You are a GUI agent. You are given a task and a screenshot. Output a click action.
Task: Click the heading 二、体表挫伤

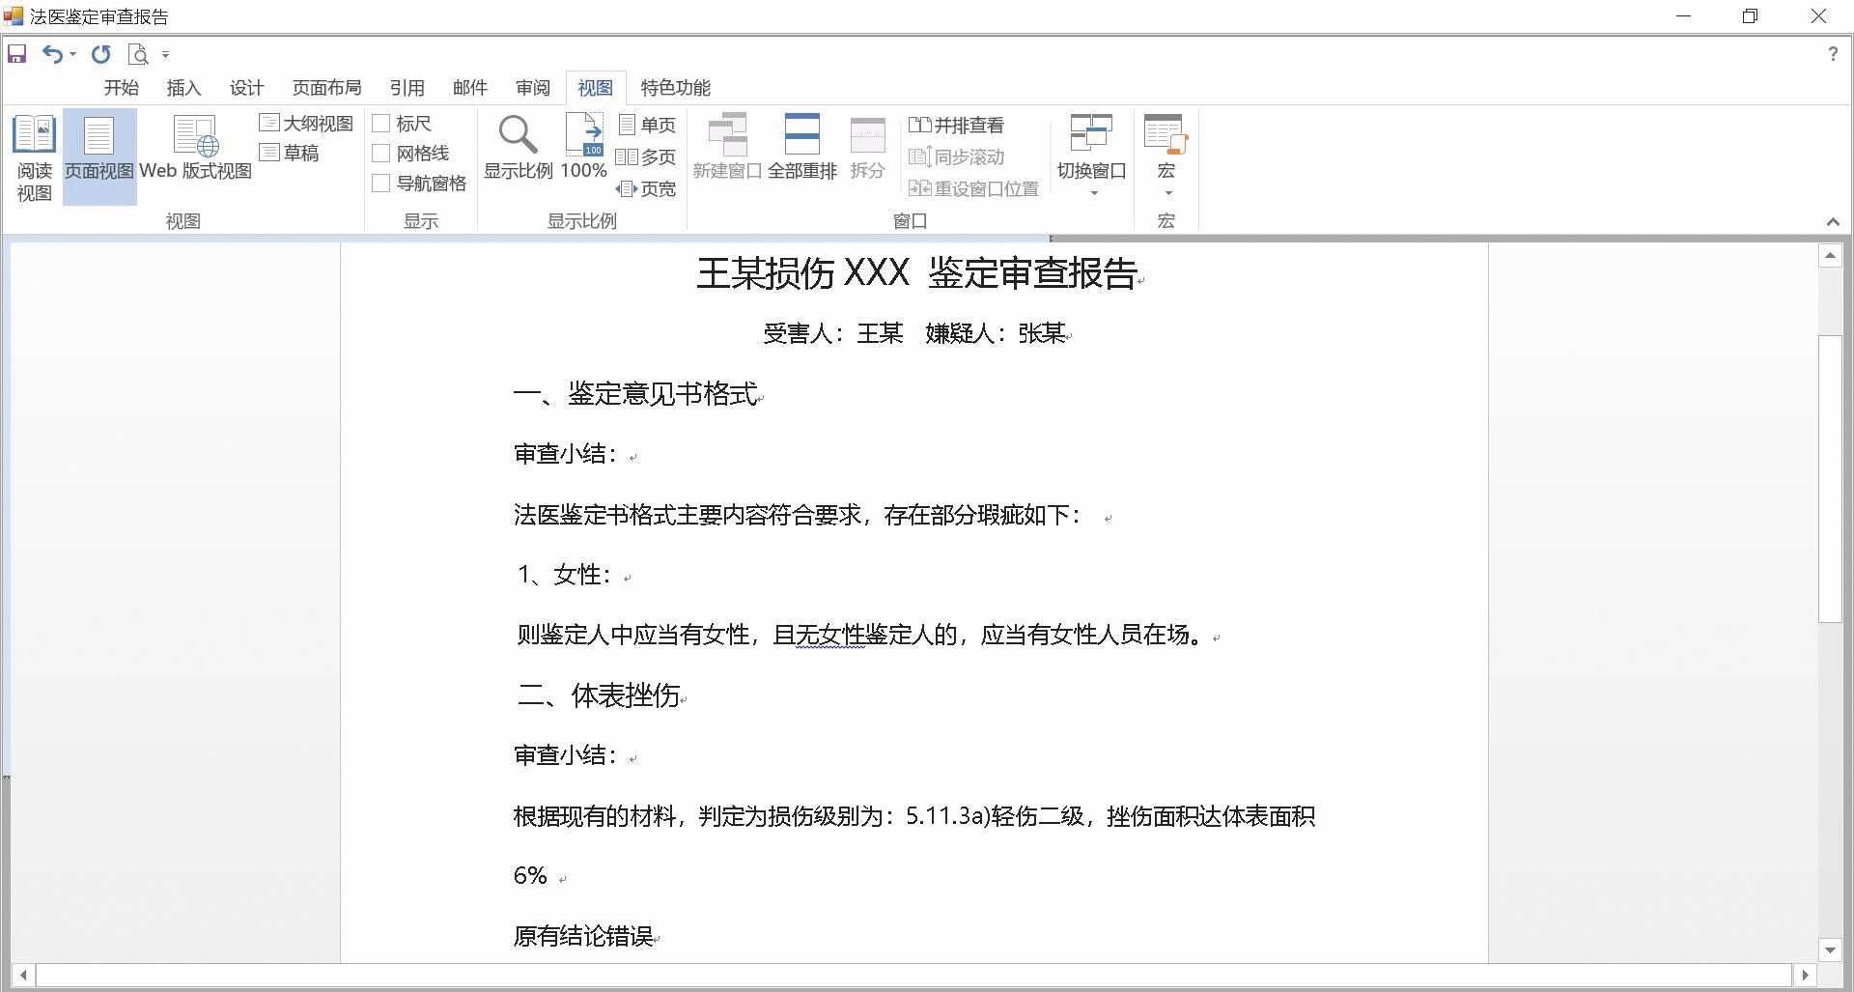click(598, 695)
